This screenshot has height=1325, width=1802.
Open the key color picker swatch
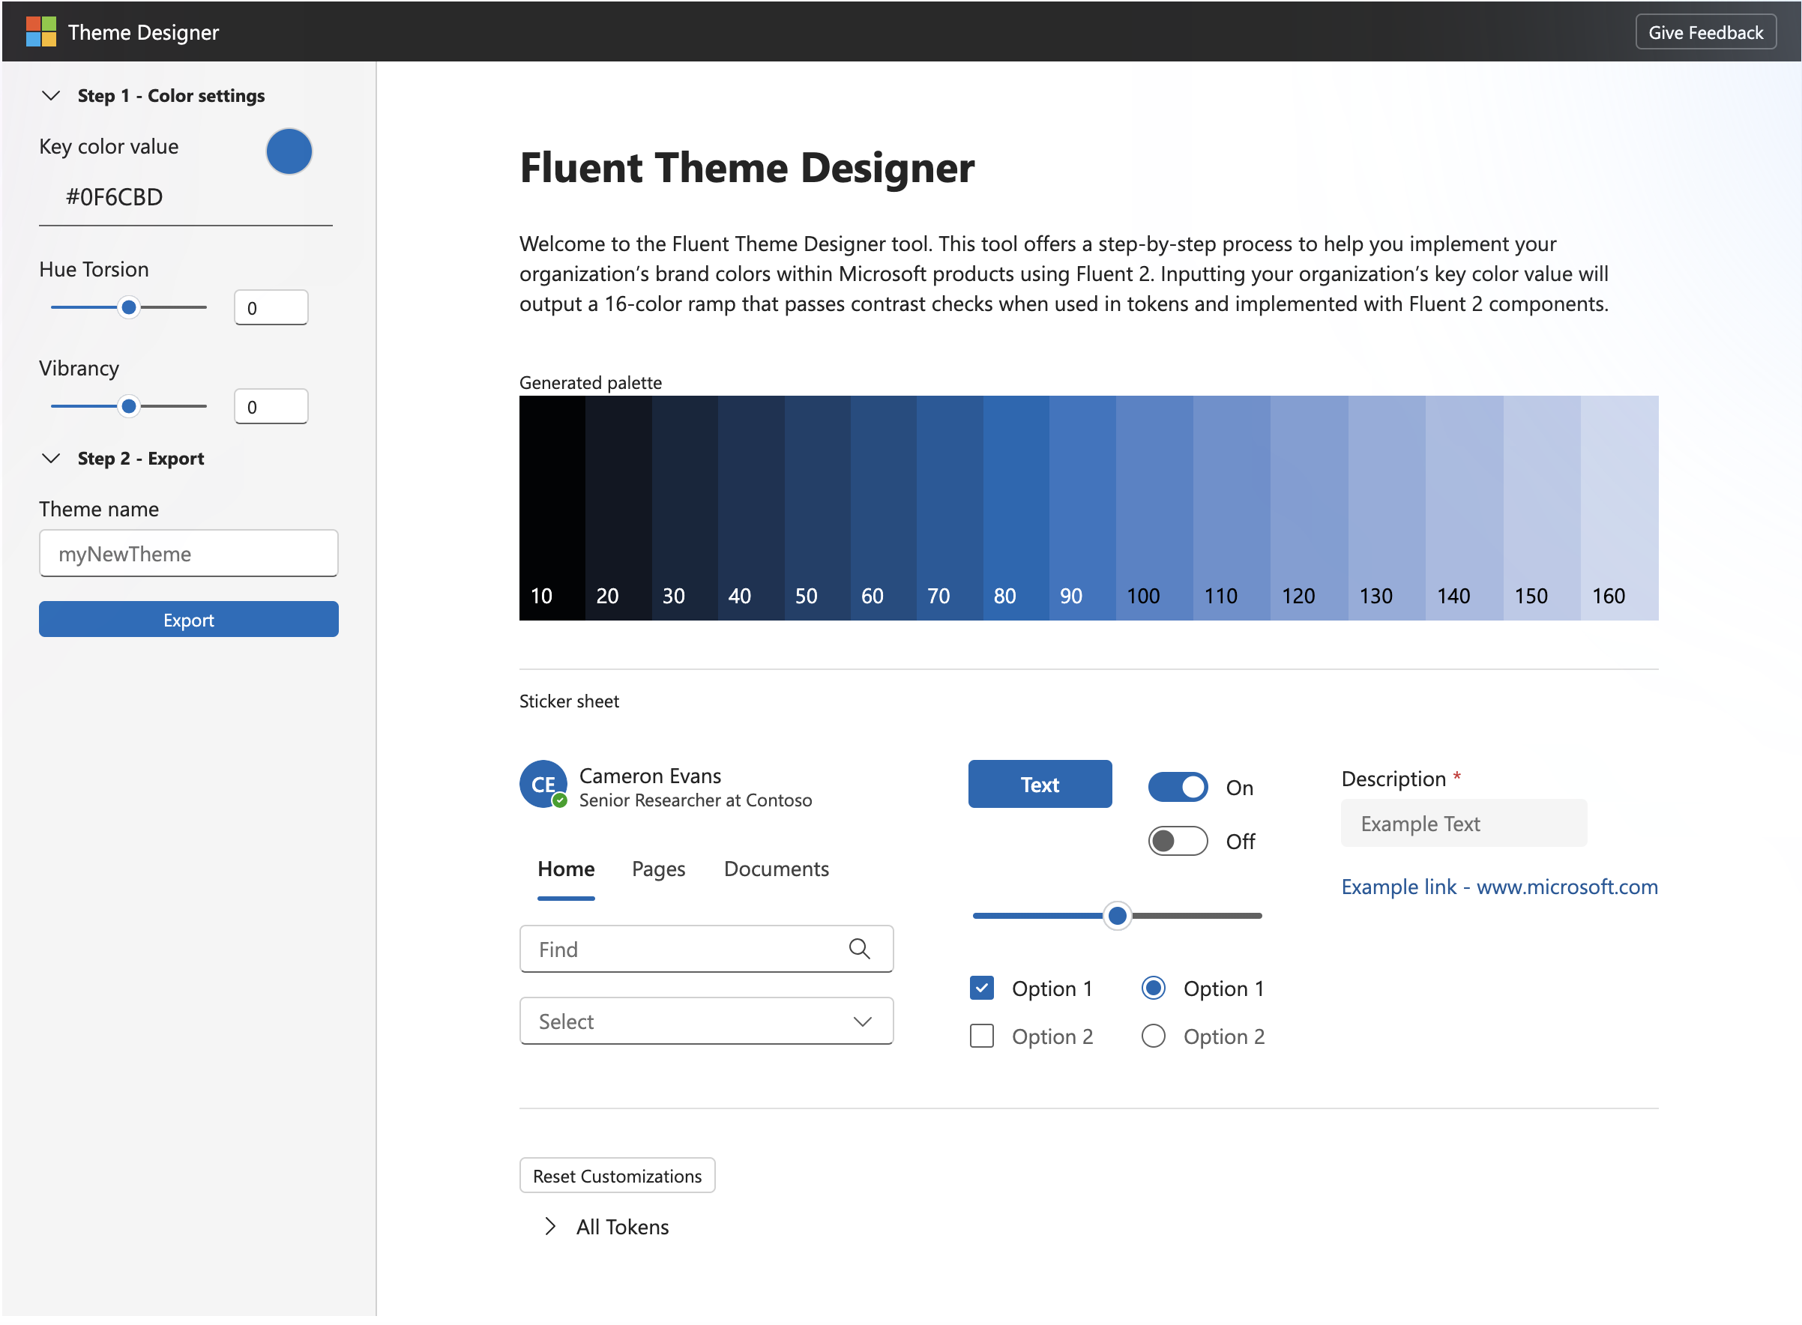pyautogui.click(x=289, y=151)
